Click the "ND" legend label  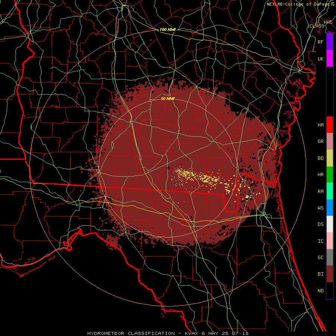coord(321,290)
